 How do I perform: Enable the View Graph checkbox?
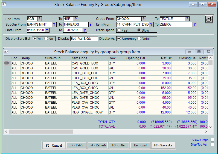[x=212, y=140]
